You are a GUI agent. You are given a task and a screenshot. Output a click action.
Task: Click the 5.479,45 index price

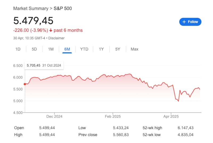(34, 21)
